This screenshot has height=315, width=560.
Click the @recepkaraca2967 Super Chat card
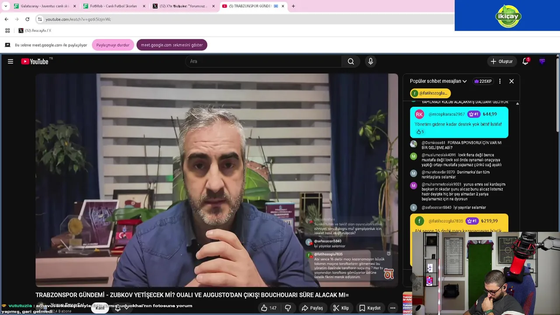click(459, 122)
